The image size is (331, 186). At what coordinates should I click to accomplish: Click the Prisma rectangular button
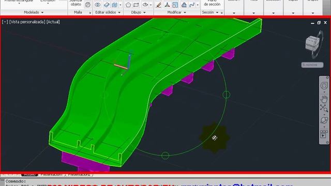coord(19,2)
